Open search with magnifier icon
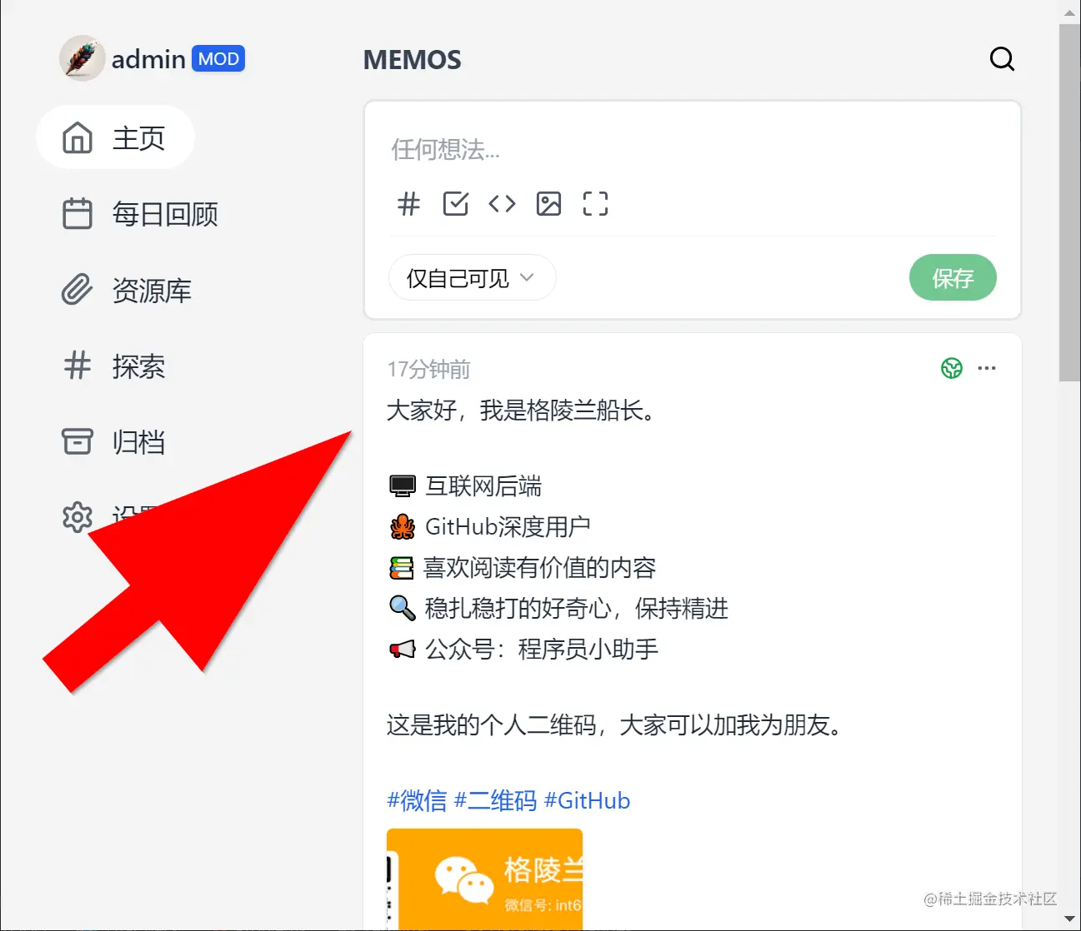This screenshot has height=931, width=1081. coord(1002,59)
